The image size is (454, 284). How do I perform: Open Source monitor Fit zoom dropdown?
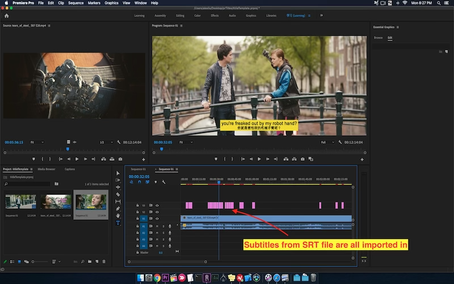coord(37,143)
